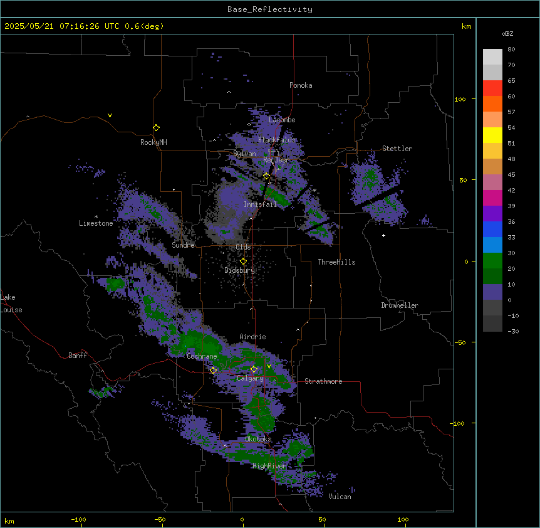
Task: Click the -50 tick on the bottom axis
Action: coord(160,519)
